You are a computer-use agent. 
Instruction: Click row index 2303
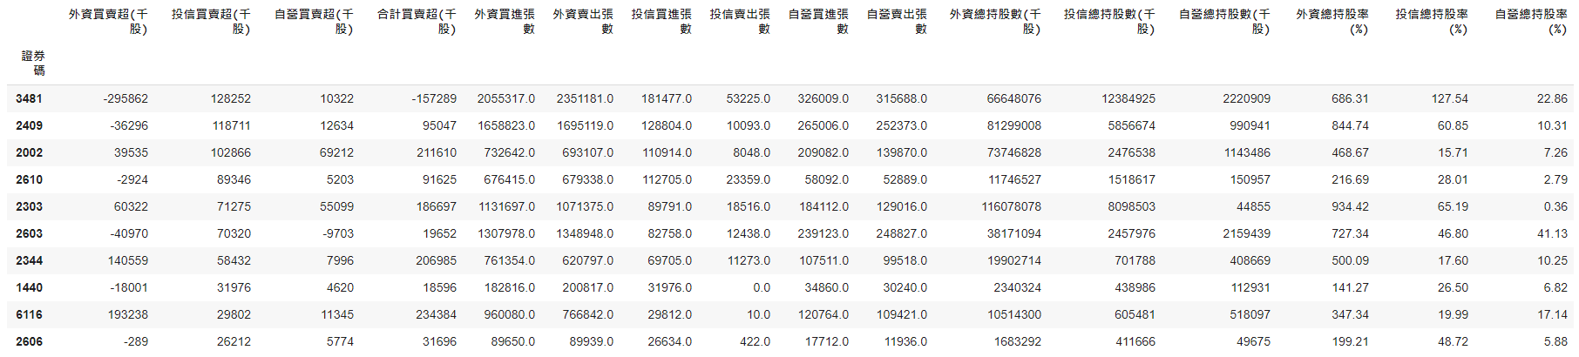29,207
